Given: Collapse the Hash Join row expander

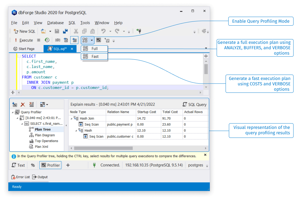Looking at the screenshot, I should 72,118.
